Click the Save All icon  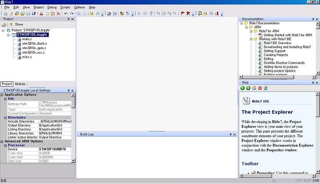(x=34, y=14)
